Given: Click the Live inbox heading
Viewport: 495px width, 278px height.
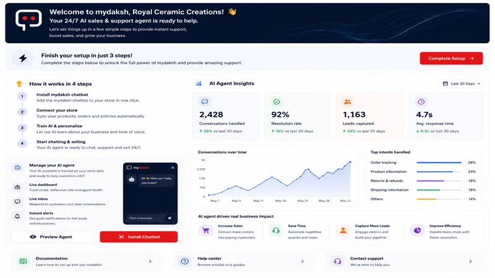Looking at the screenshot, I should coord(38,199).
